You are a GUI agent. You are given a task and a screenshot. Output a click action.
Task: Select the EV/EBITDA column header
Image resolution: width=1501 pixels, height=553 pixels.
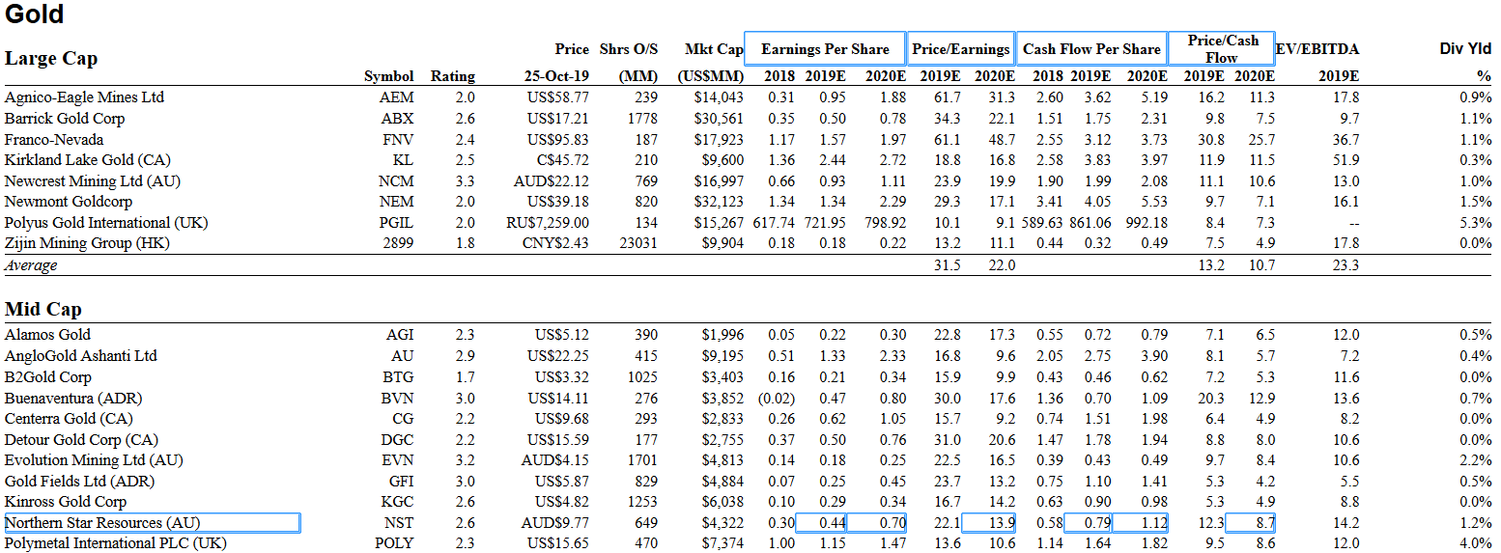[x=1317, y=49]
